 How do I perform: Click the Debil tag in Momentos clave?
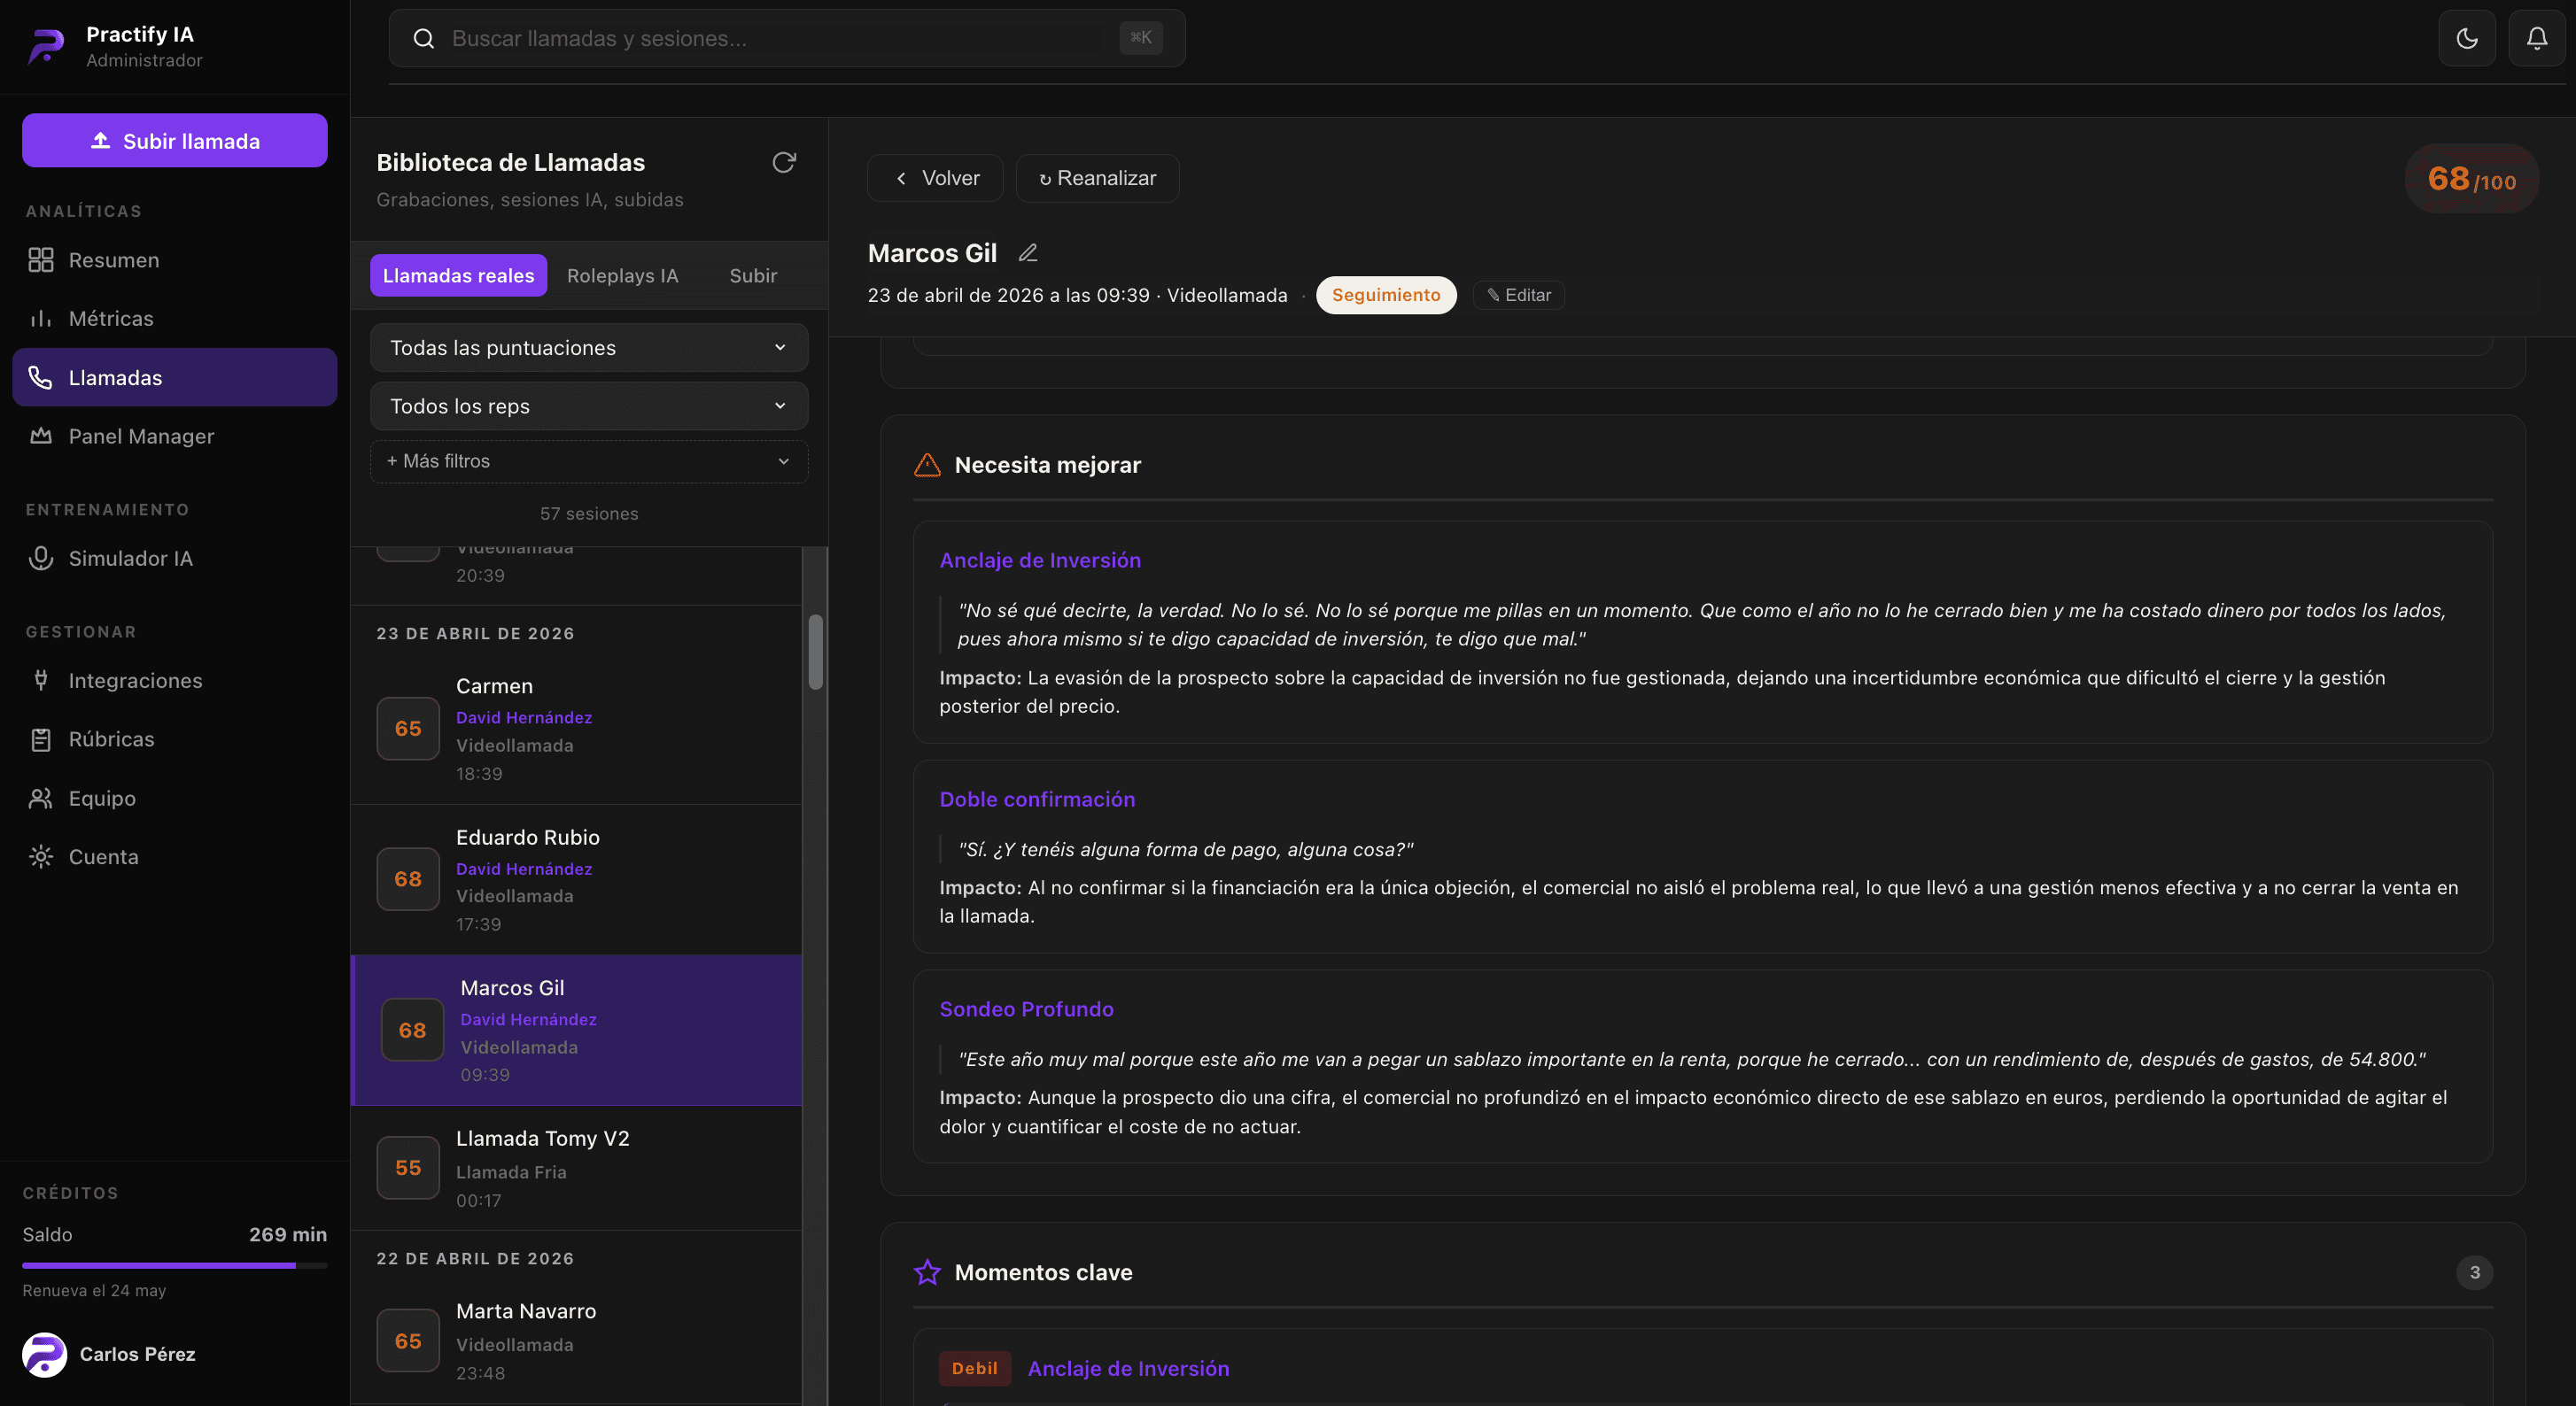[975, 1369]
